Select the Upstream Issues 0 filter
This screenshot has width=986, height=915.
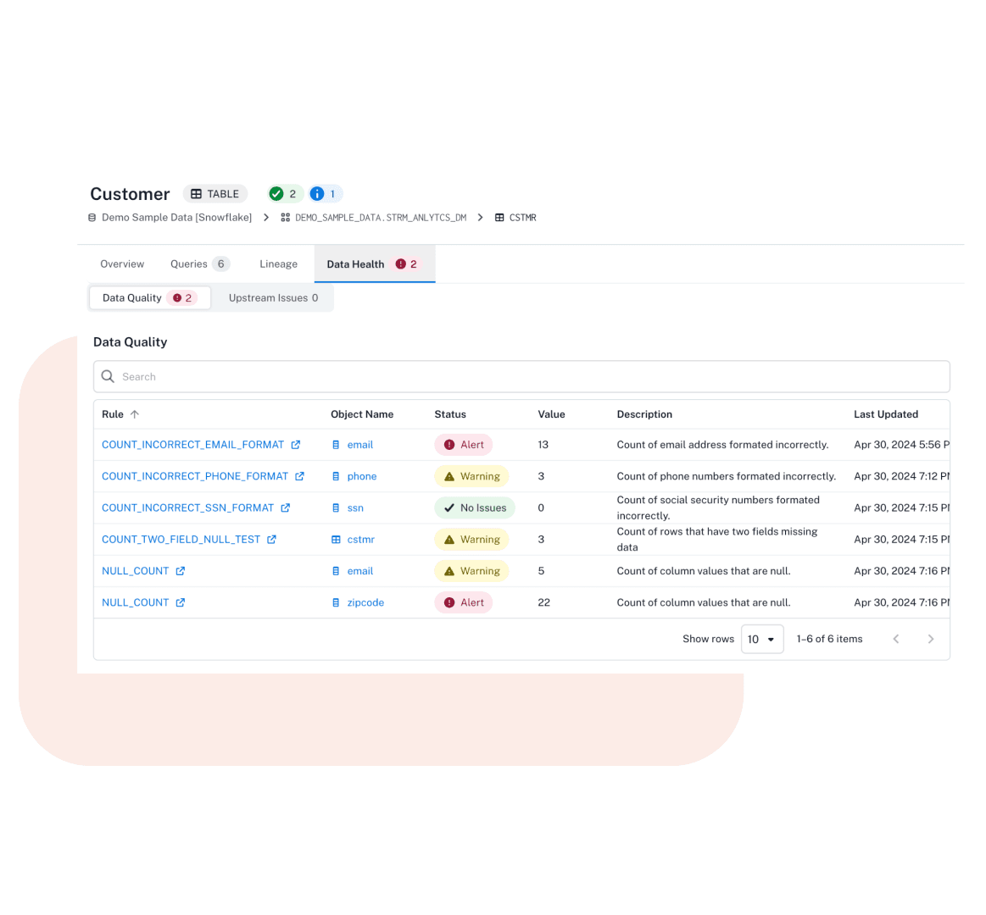273,297
